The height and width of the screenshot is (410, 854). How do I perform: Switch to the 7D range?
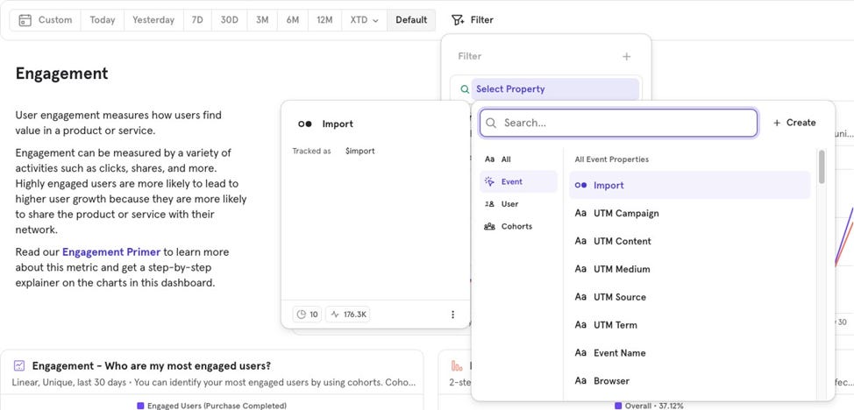tap(197, 20)
